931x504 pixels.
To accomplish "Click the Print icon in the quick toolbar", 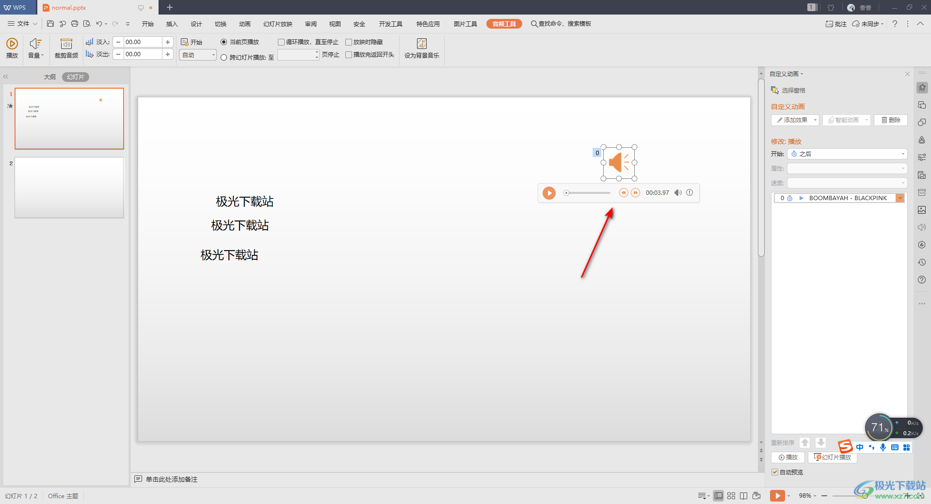I will 75,24.
